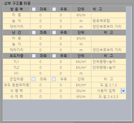Check 우측 box in 보도자중 header row
Screen dimensions: 134x123
tap(54, 56)
